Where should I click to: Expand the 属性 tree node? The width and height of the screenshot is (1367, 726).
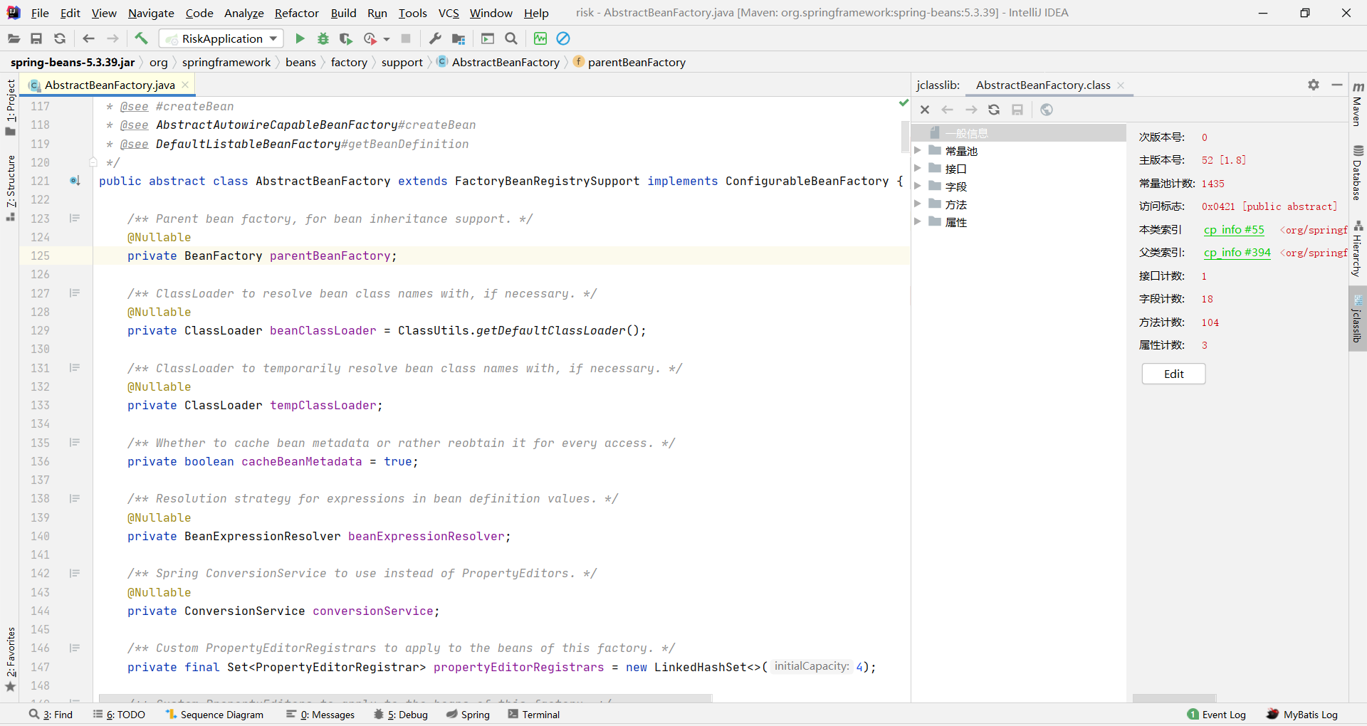coord(918,222)
